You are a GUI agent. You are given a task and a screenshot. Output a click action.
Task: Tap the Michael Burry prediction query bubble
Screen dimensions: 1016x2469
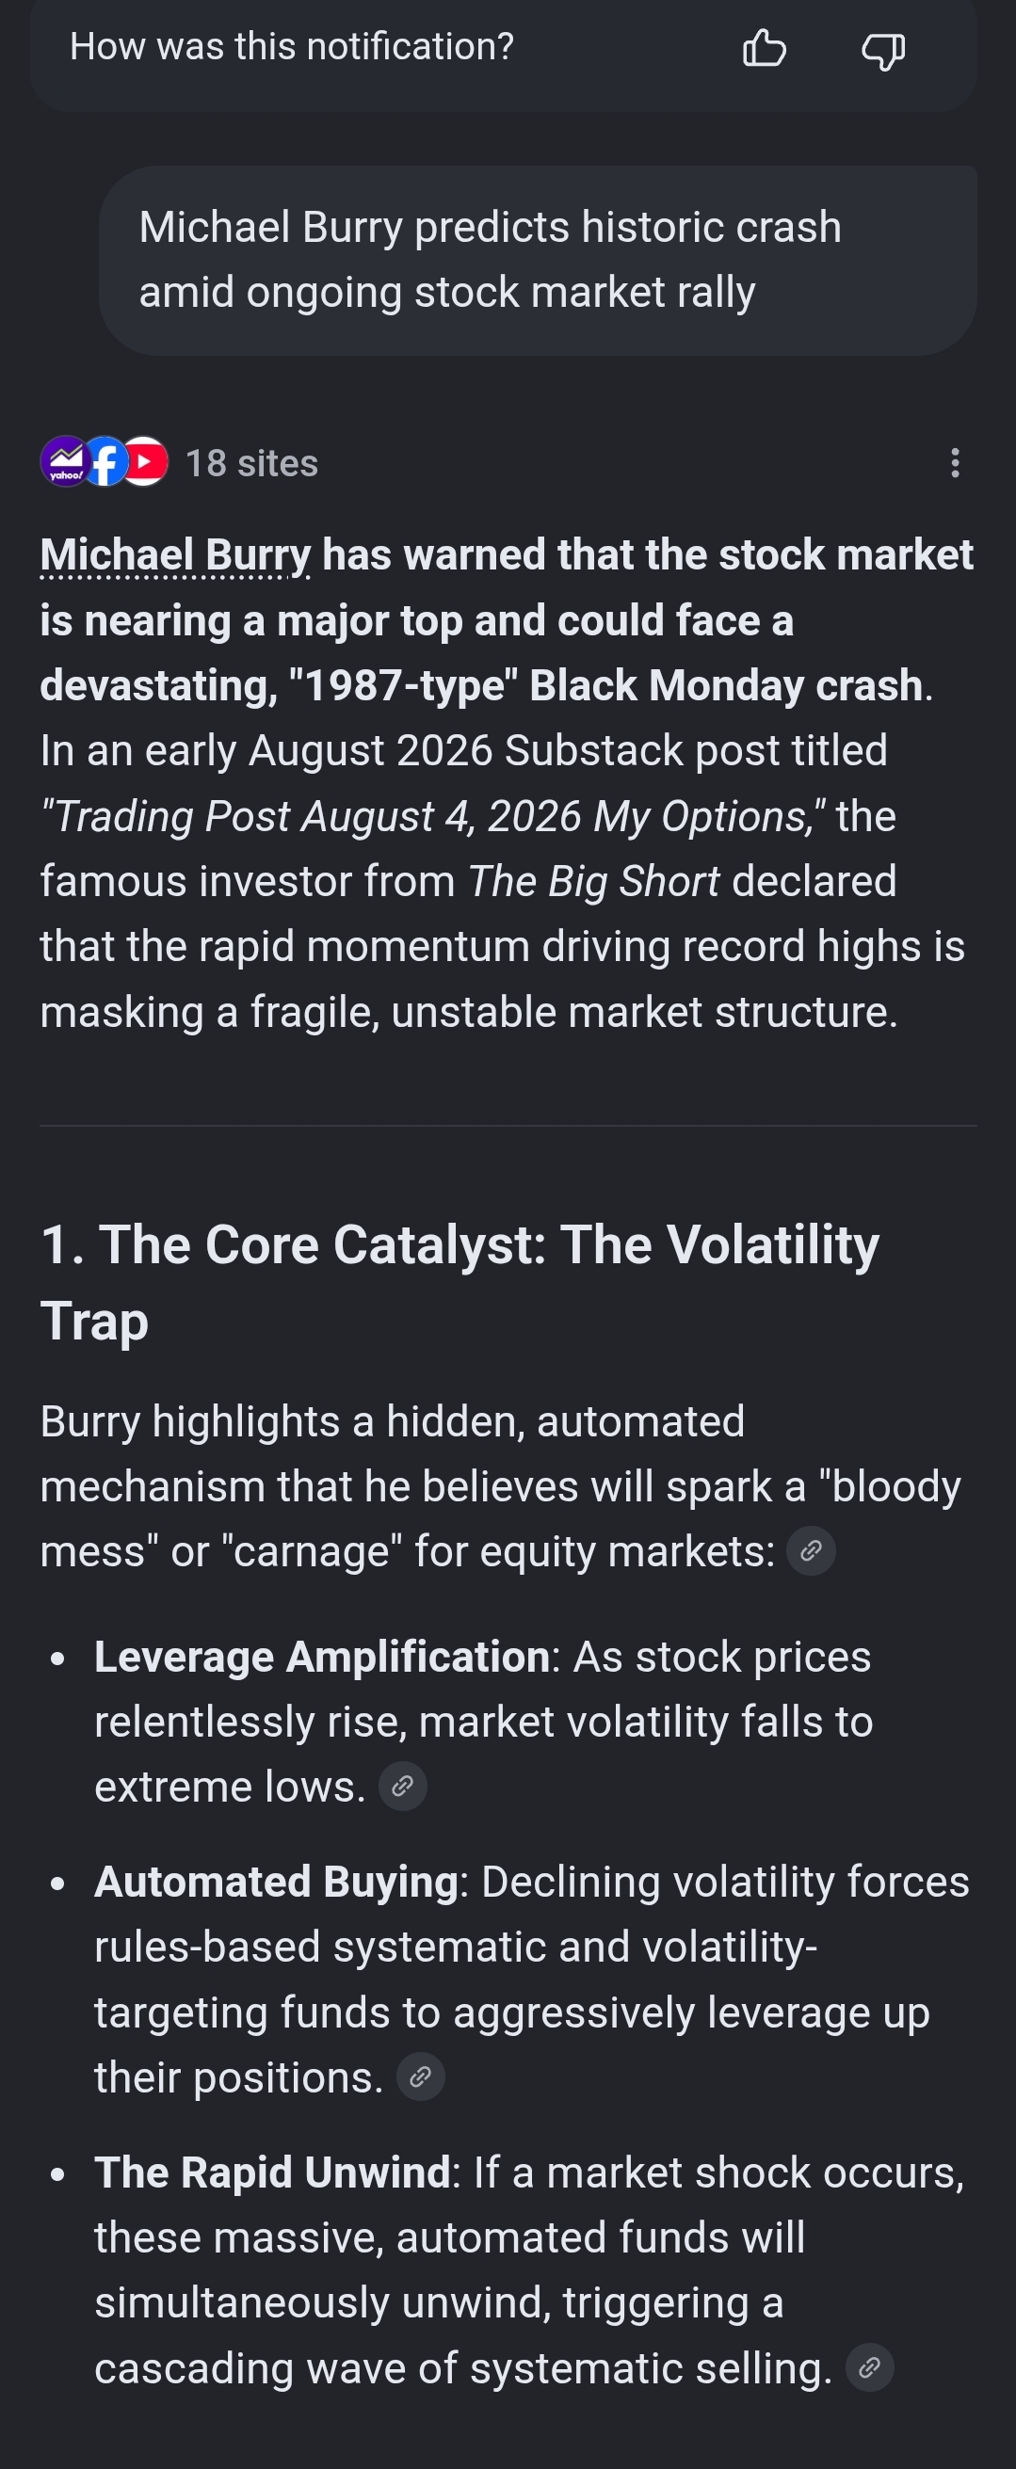(538, 261)
